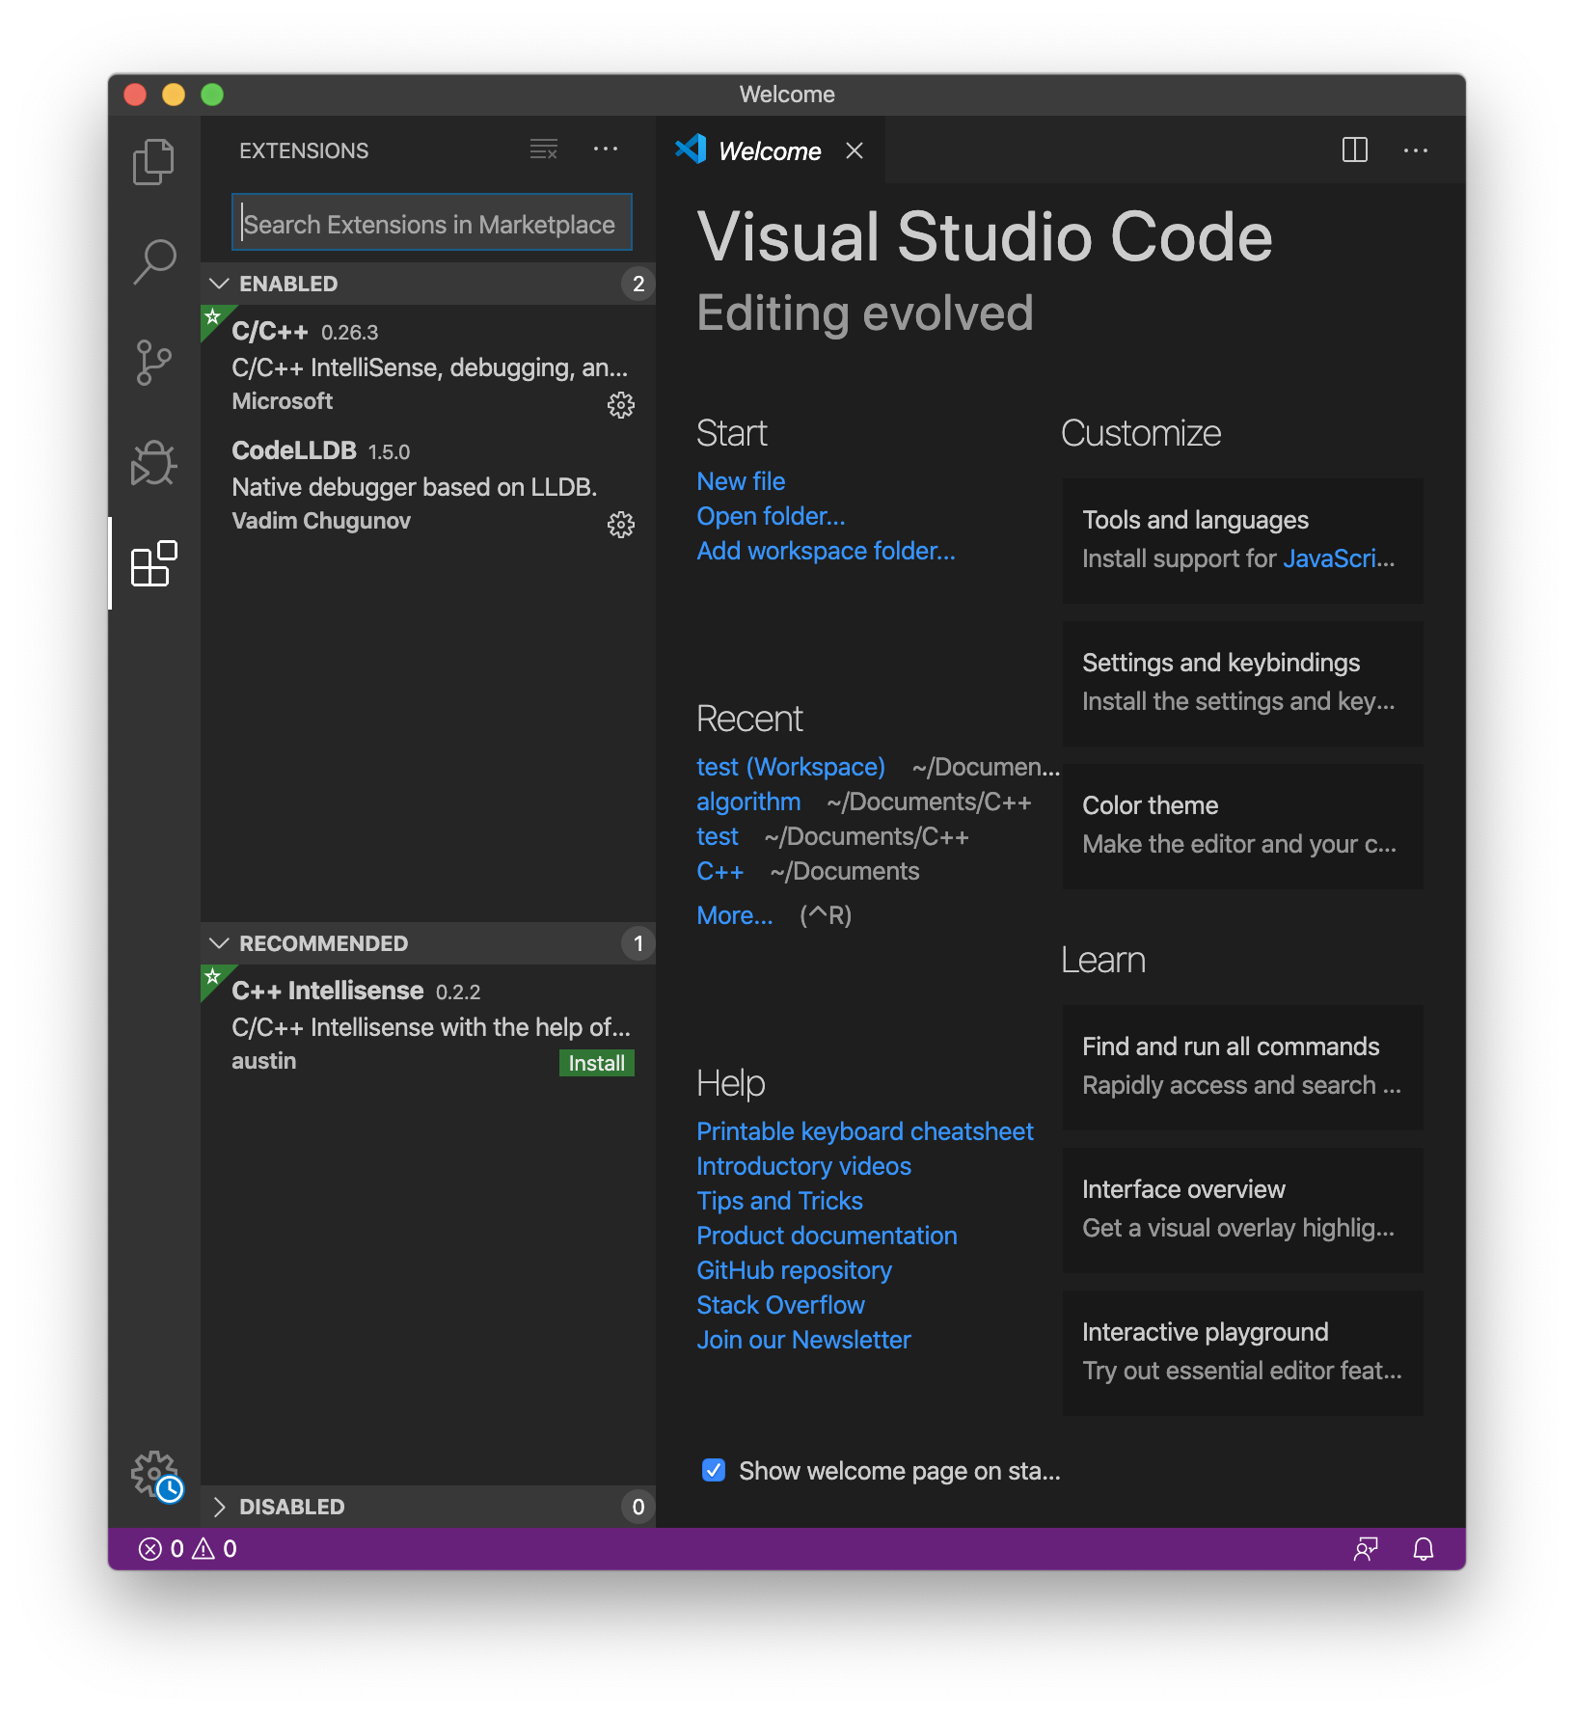Open manage gear for CodeLLDB extension
1574x1713 pixels.
[x=621, y=525]
